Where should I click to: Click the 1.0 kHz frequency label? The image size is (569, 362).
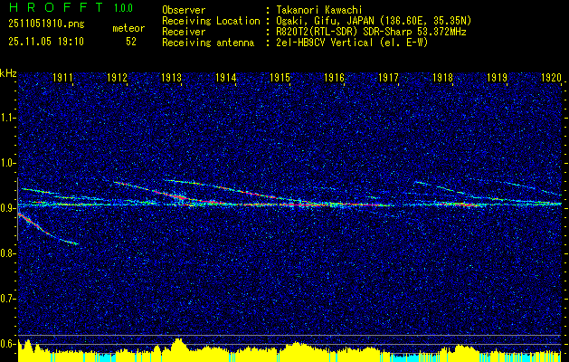[8, 163]
